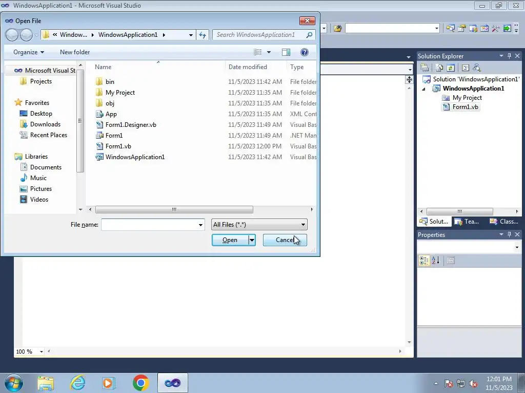
Task: Click the volume muted icon in system tray
Action: click(473, 383)
